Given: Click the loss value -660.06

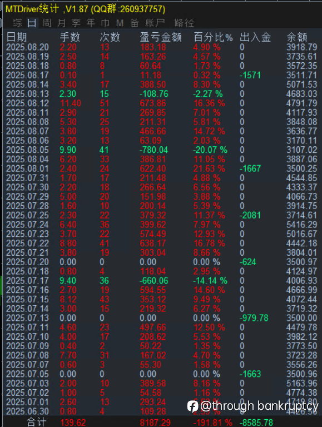Looking at the screenshot, I should (154, 281).
